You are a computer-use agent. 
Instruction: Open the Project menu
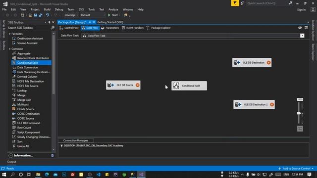35,9
